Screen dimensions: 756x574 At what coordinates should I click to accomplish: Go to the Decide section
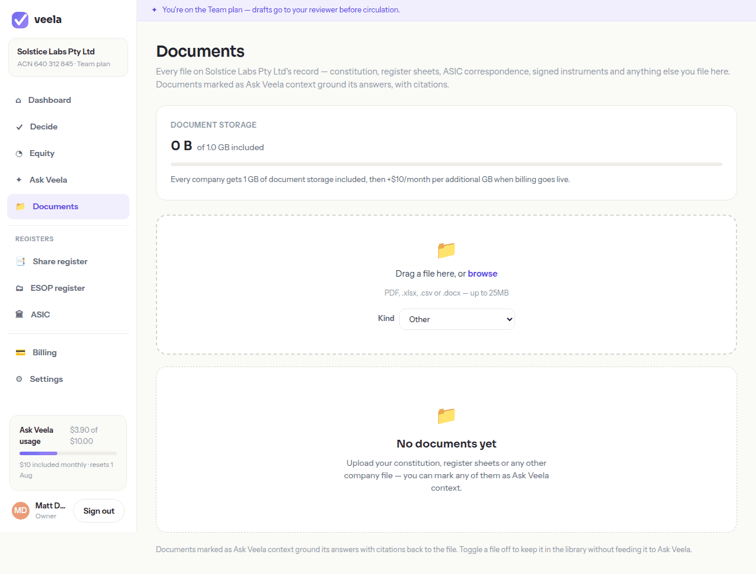point(68,127)
